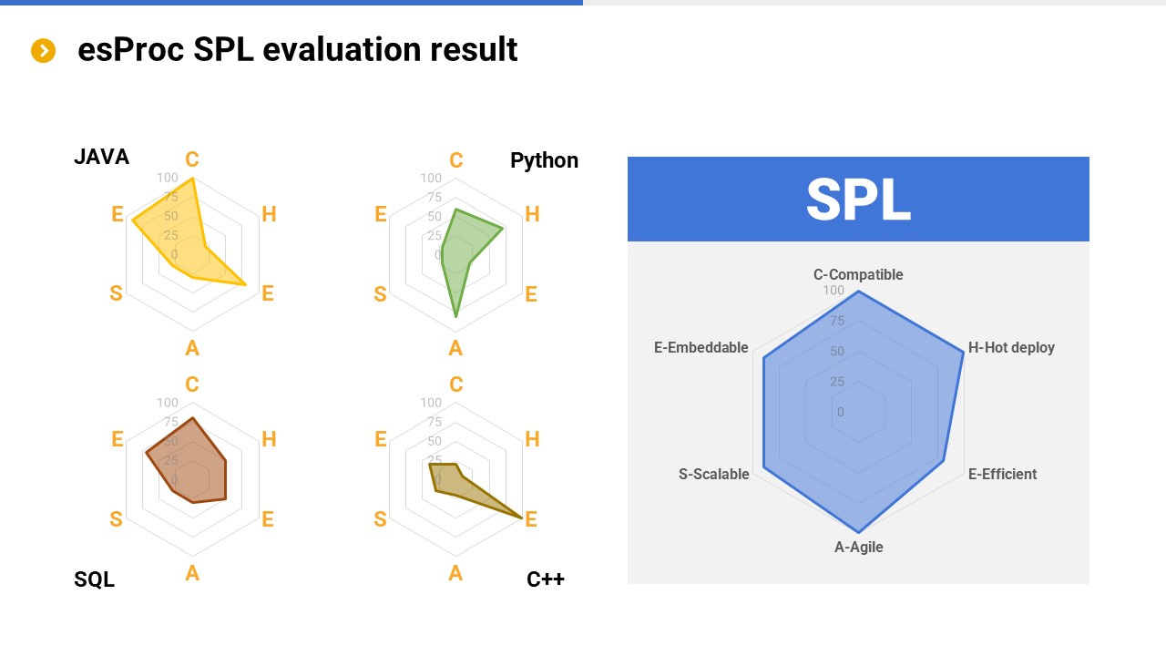Click the blue slide progress bar at top

tap(291, 3)
